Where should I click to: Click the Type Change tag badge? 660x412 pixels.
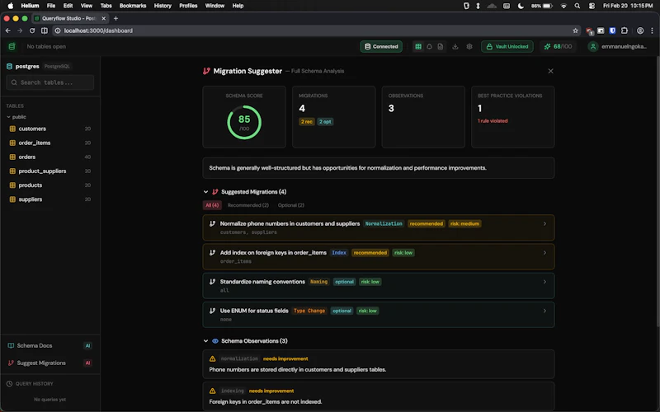coord(309,311)
